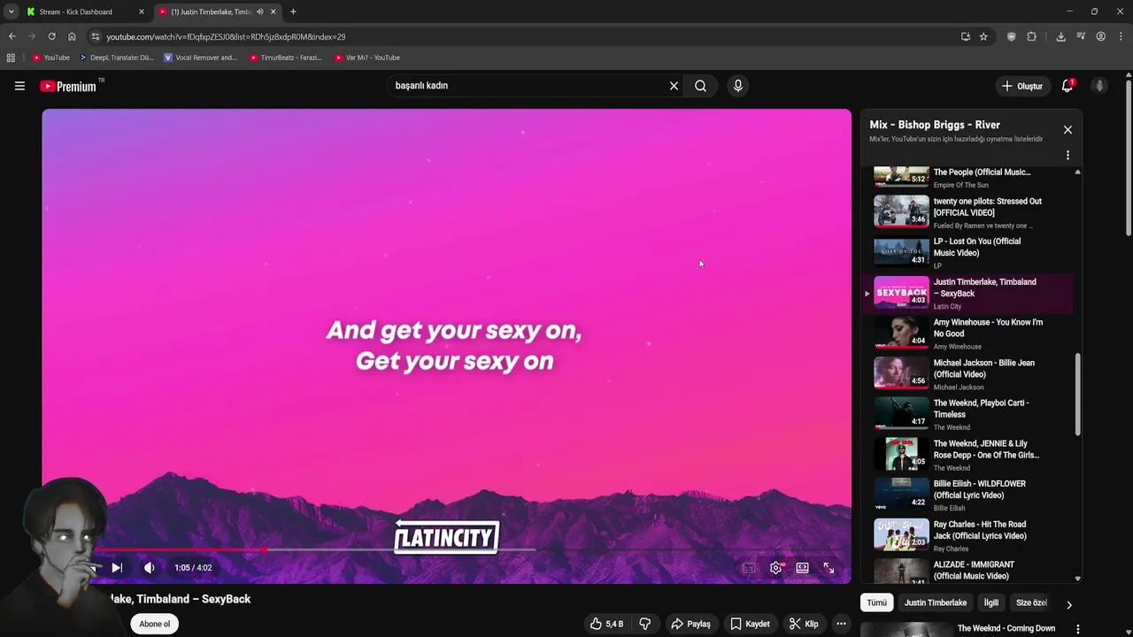Open tab search dropdown arrow
Viewport: 1133px width, 637px height.
point(11,12)
